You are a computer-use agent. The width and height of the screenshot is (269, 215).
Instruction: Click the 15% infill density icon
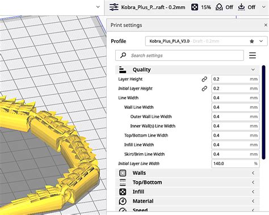(195, 7)
